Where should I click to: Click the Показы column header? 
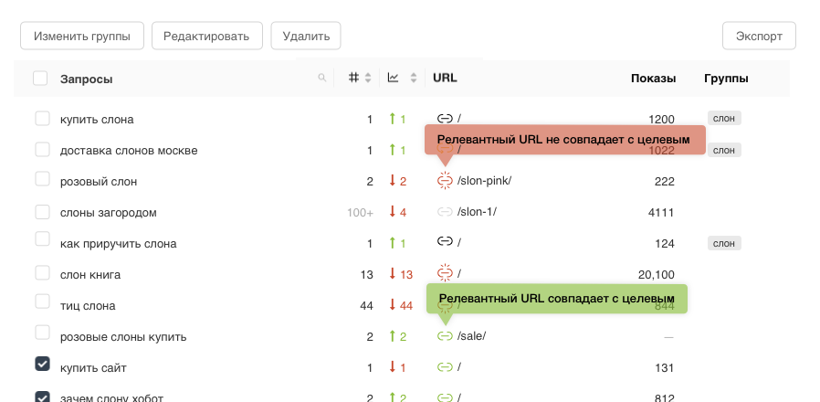tap(653, 78)
